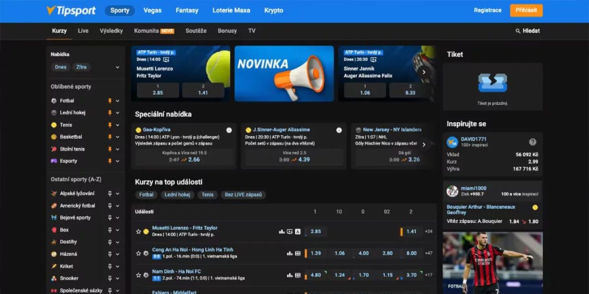Open info icon on Gea-Kopřiva card
The image size is (589, 294).
[229, 130]
